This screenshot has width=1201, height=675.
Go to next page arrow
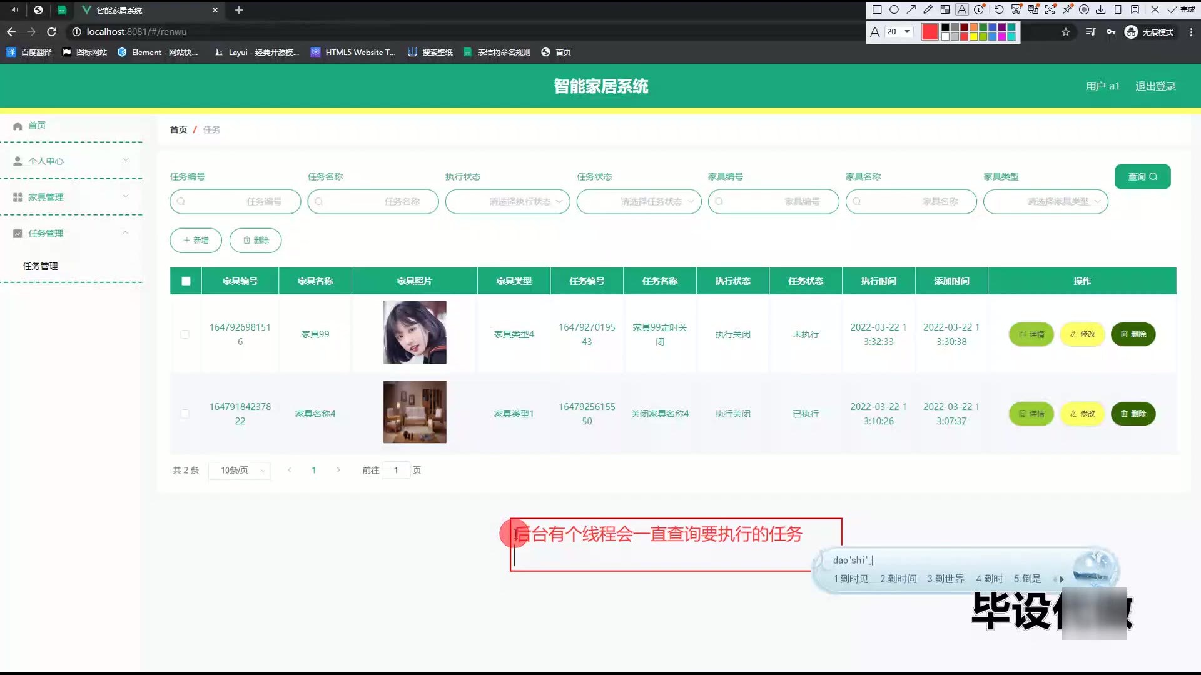click(x=338, y=470)
